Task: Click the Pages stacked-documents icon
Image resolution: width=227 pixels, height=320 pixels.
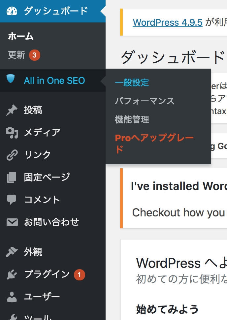Action: (x=12, y=177)
